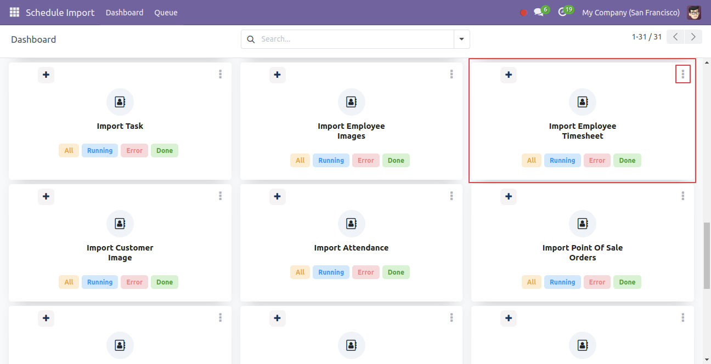Screen dimensions: 711x364
Task: Click Done on Import Task card
Action: click(165, 151)
